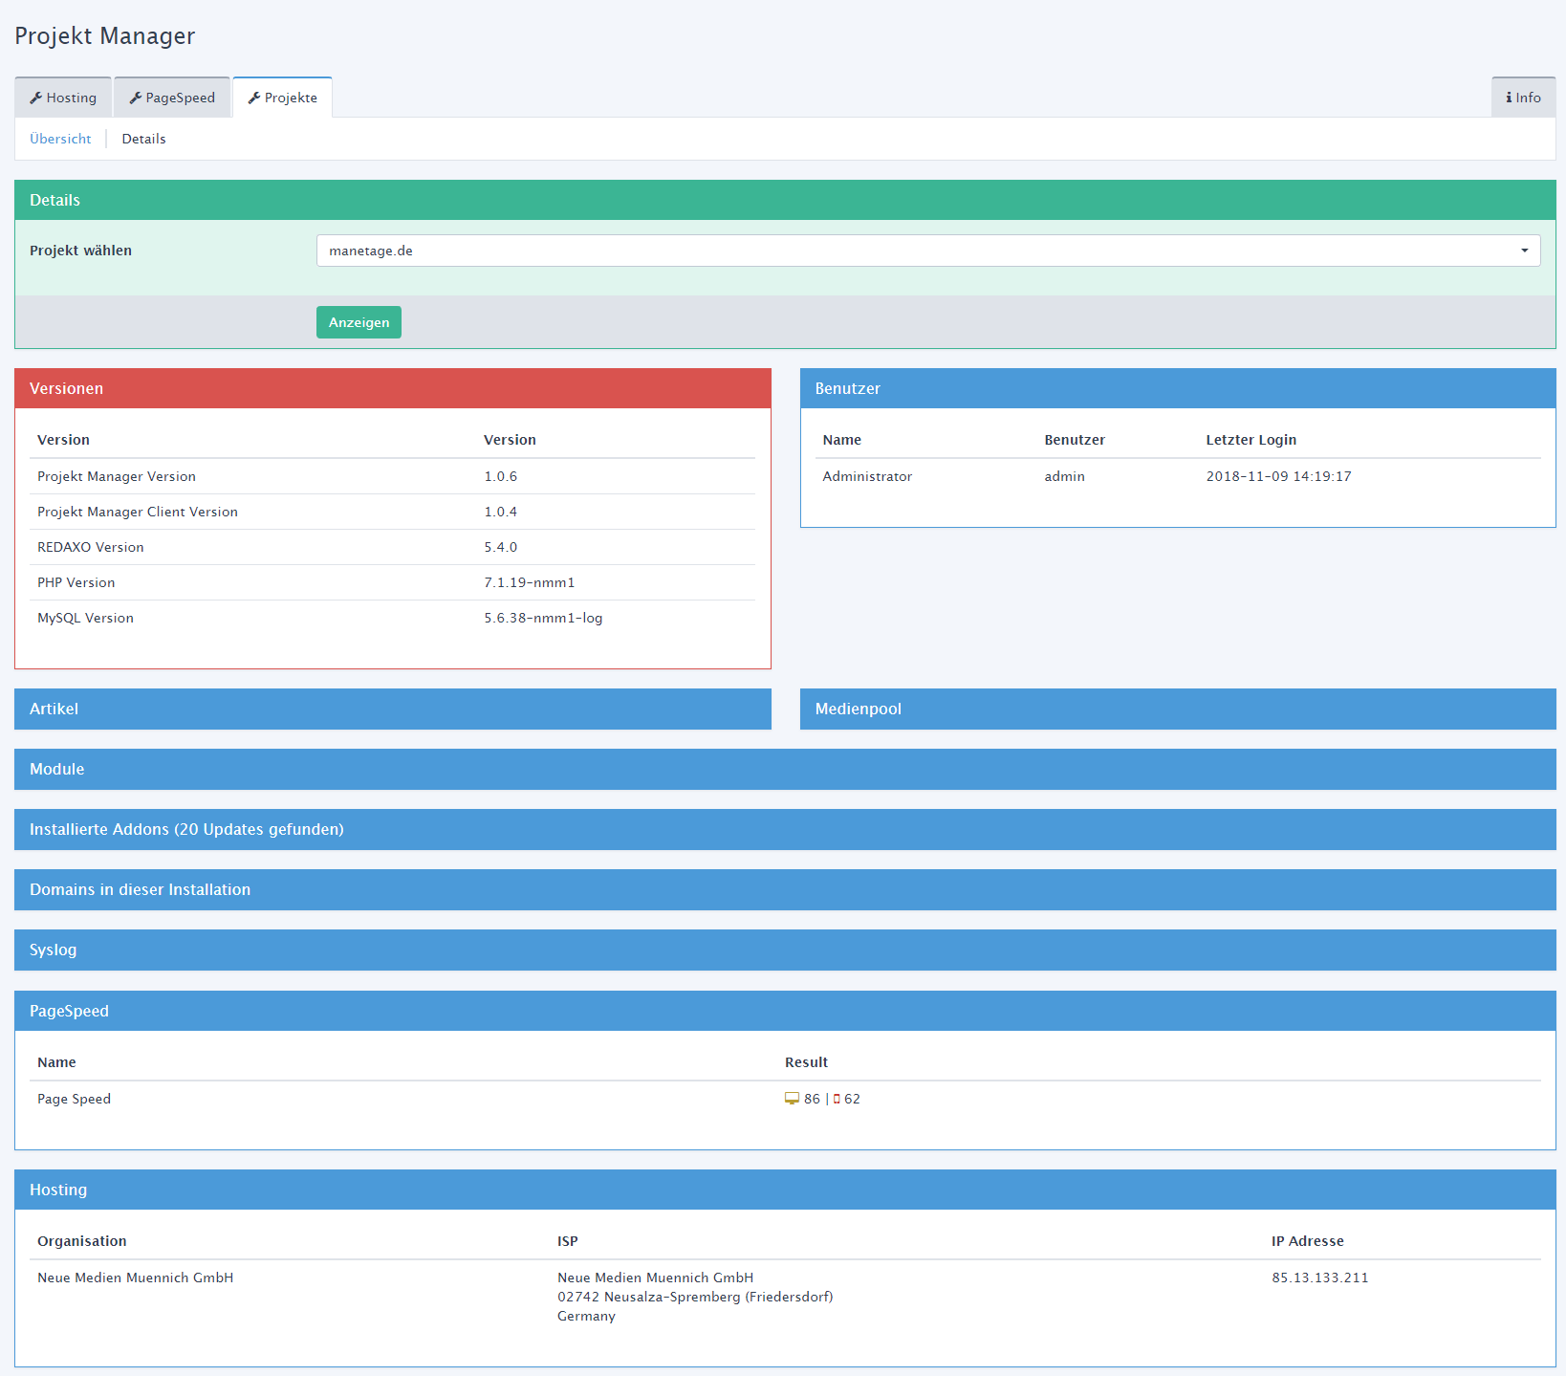
Task: Click the Versionen panel header
Action: point(393,388)
